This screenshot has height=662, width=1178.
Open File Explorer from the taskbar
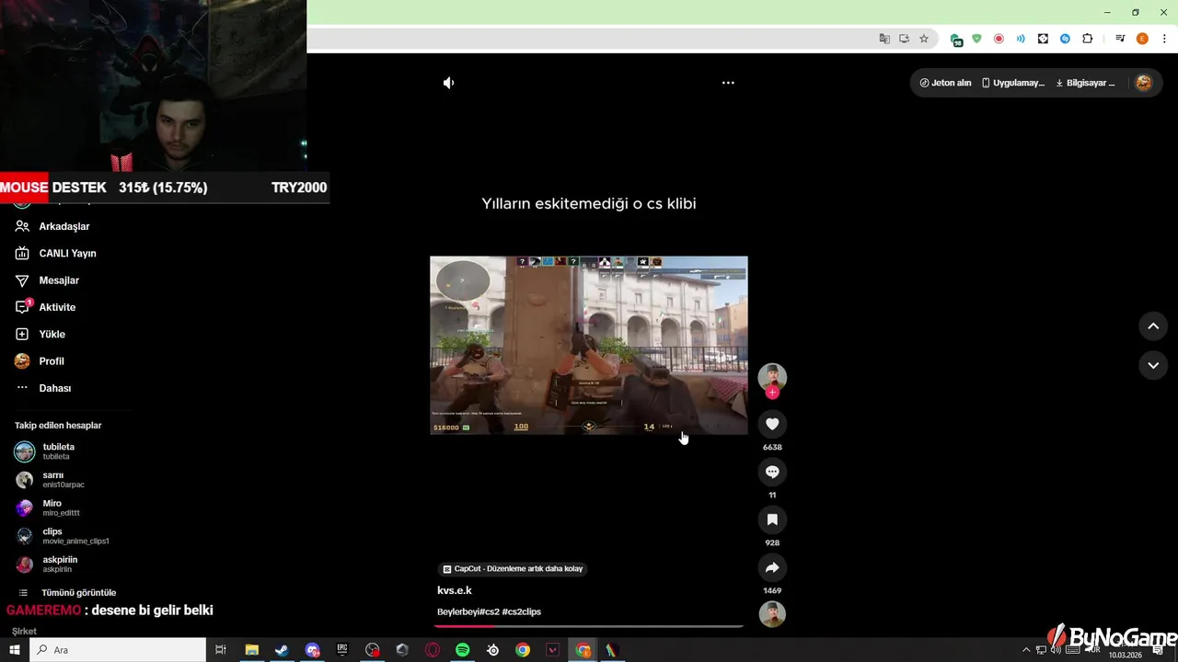click(251, 650)
